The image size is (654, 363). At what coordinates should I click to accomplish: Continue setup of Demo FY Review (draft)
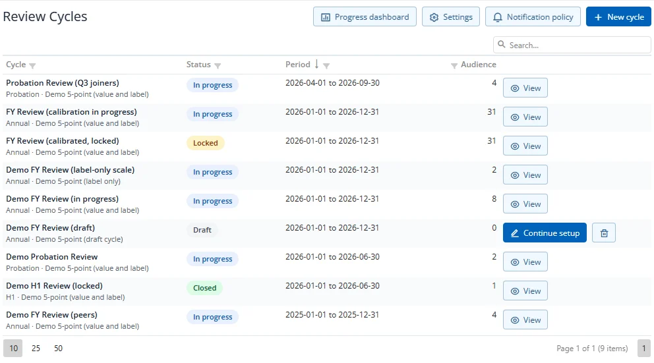tap(545, 233)
